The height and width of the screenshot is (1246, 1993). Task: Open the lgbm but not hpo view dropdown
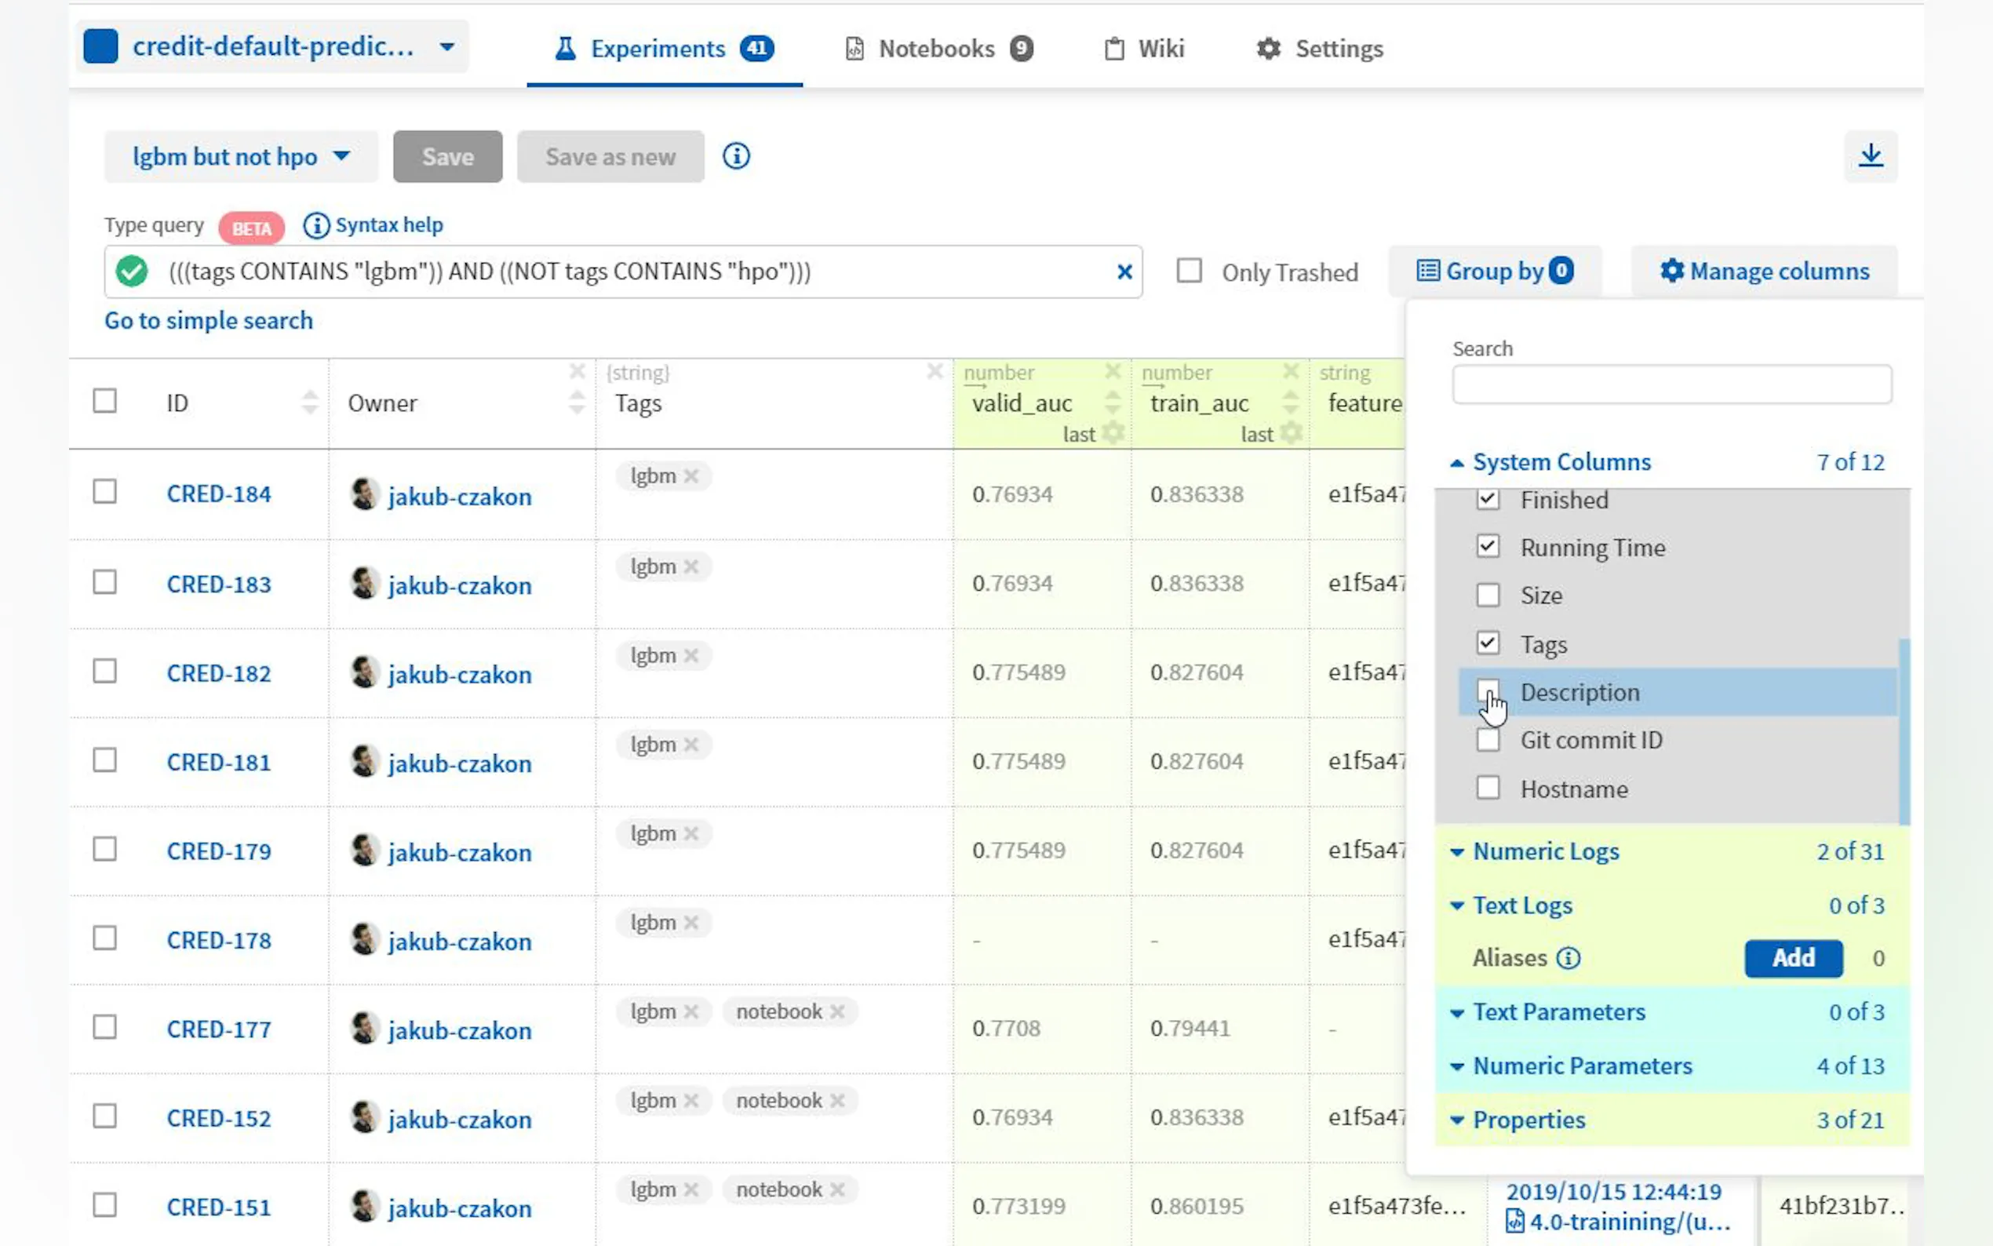point(241,157)
